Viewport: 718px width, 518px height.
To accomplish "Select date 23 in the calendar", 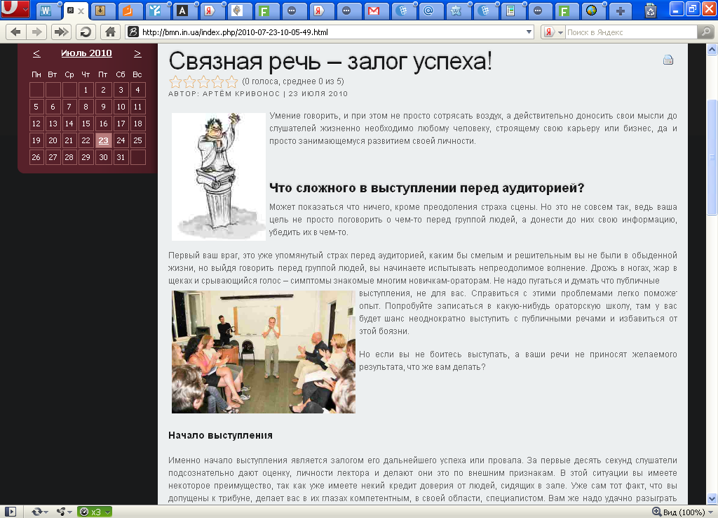I will click(x=103, y=140).
